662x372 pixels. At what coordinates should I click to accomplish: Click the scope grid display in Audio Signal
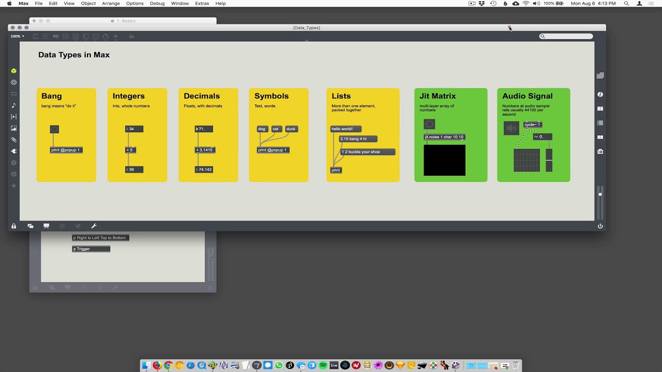click(x=526, y=160)
